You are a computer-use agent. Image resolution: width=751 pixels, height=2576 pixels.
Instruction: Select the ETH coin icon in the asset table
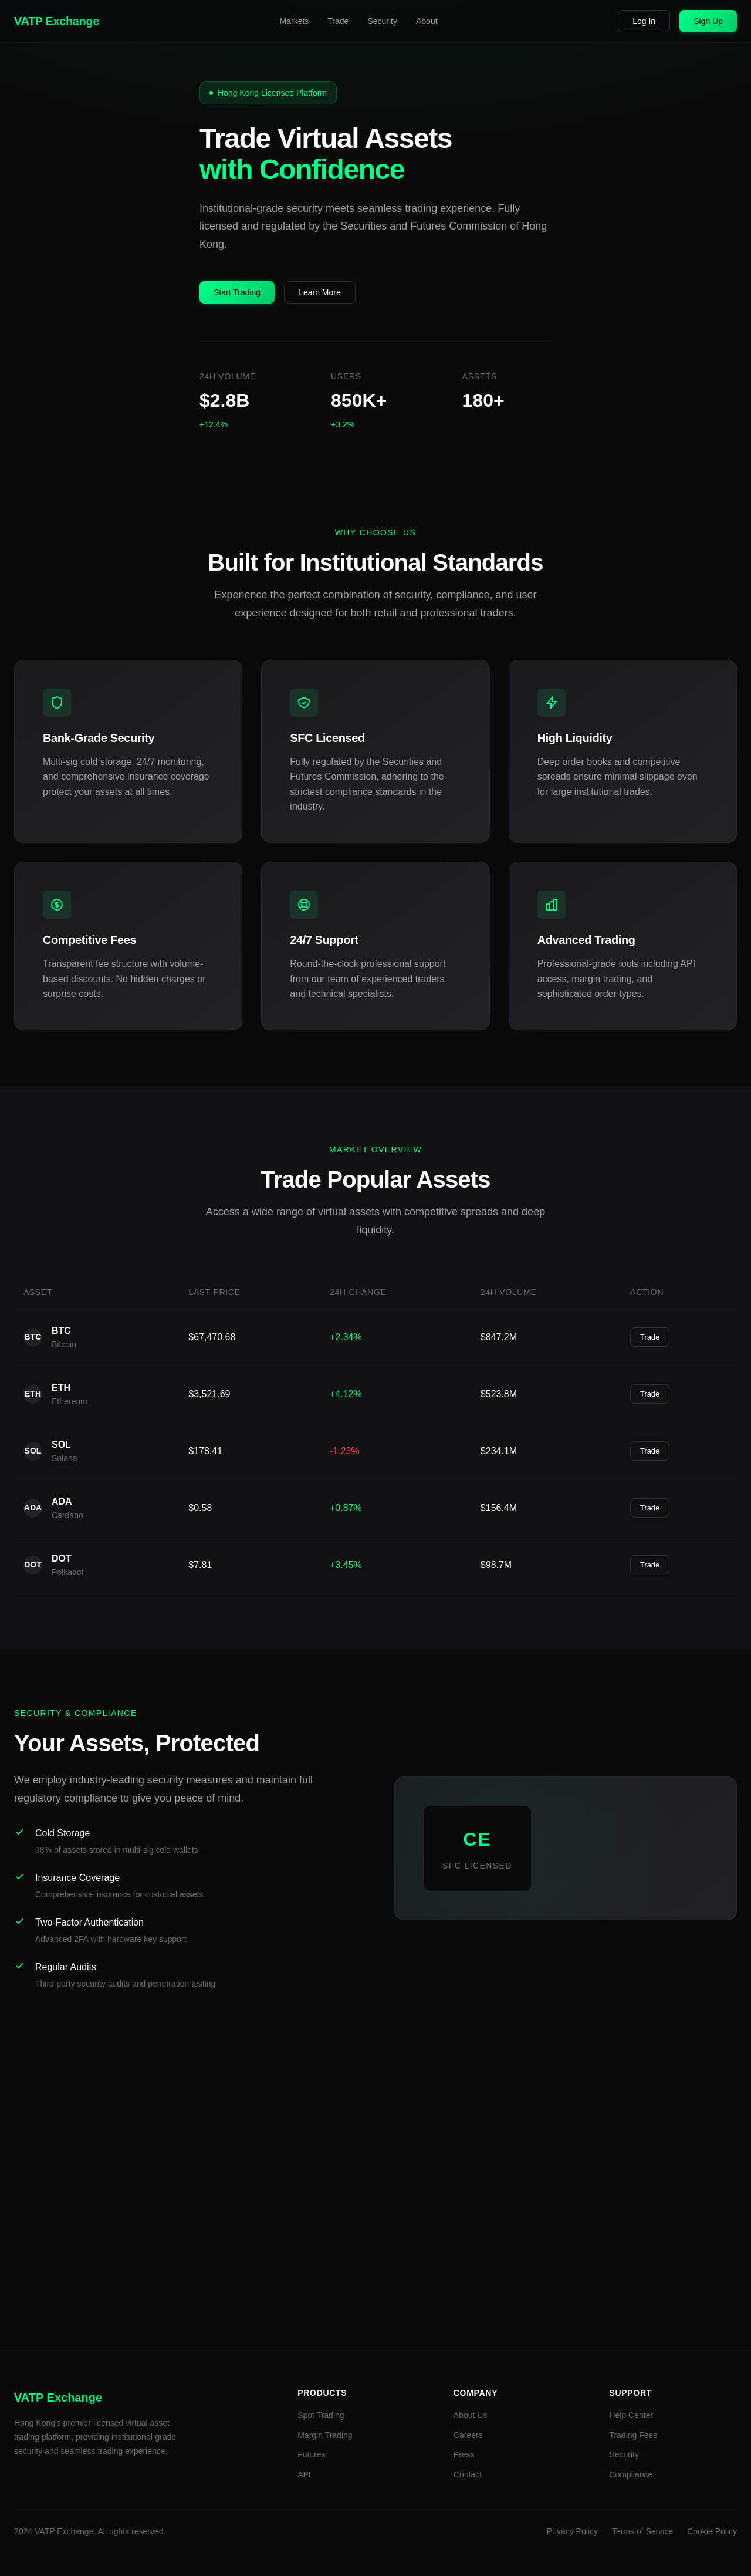coord(32,1393)
